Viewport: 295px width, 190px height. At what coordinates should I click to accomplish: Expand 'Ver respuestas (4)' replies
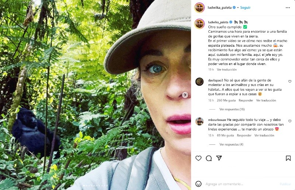[231, 144]
